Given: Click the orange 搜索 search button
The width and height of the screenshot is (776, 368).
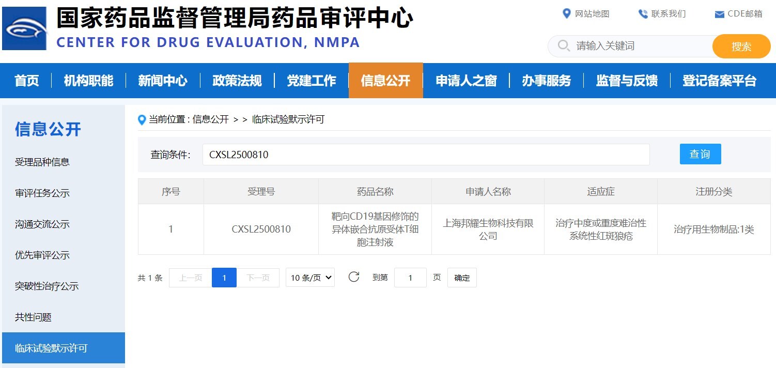Looking at the screenshot, I should (x=741, y=46).
